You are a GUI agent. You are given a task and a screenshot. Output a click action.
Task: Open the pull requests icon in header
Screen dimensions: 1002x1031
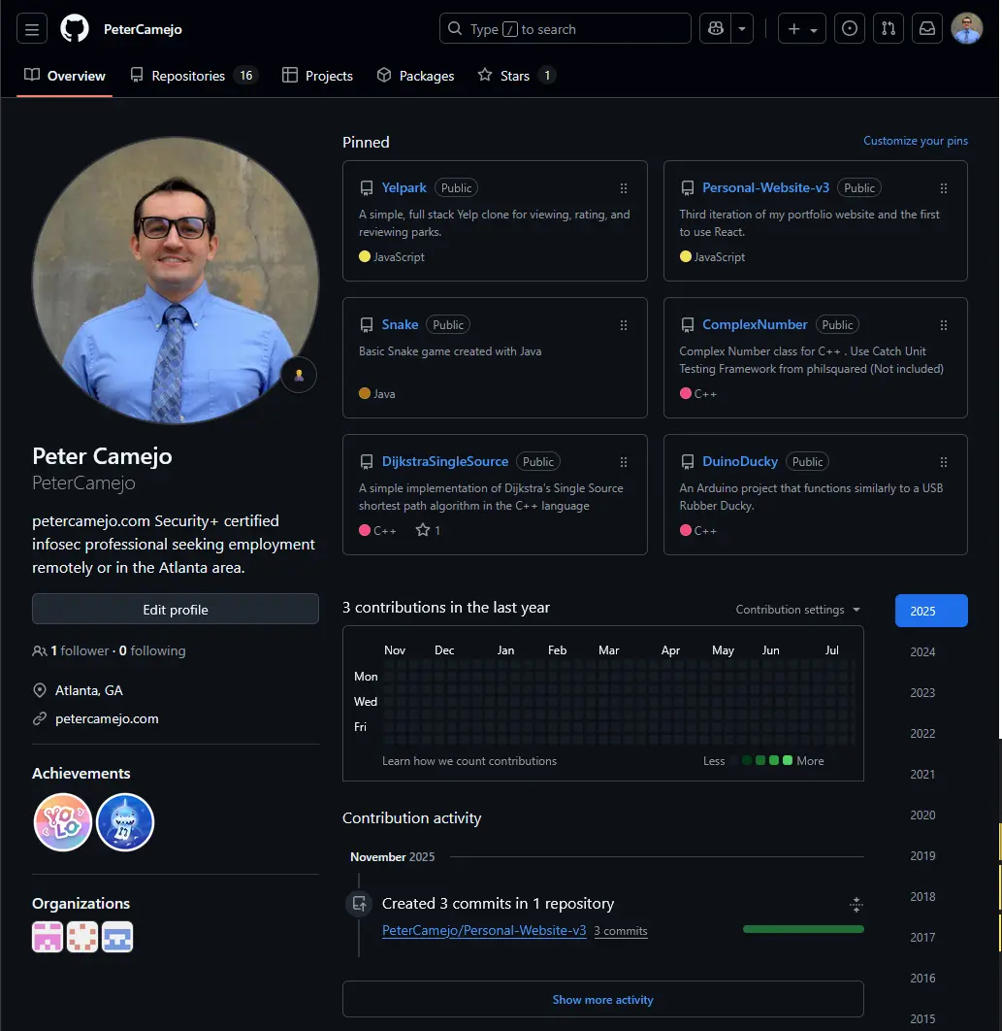pyautogui.click(x=888, y=28)
